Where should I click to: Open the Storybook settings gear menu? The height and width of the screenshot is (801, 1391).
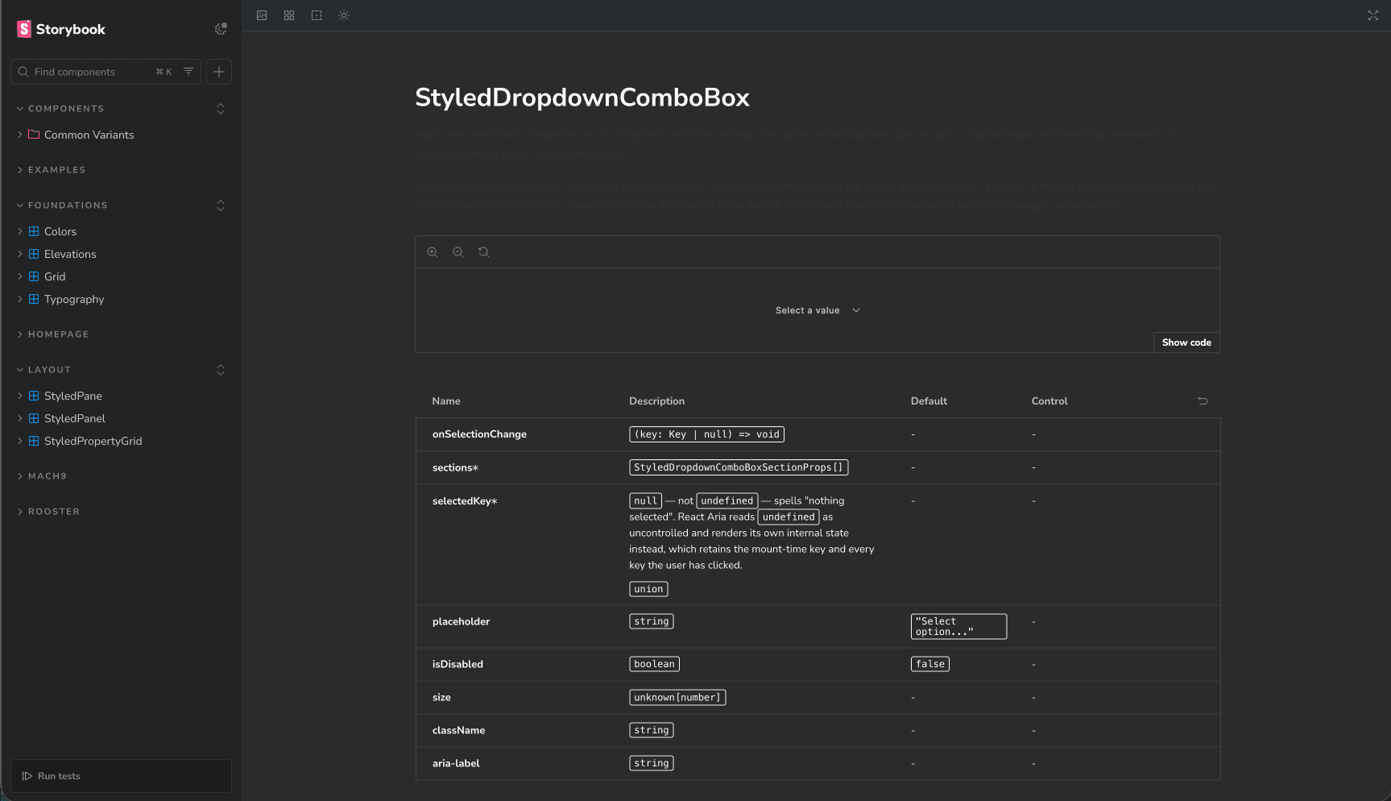click(x=221, y=29)
